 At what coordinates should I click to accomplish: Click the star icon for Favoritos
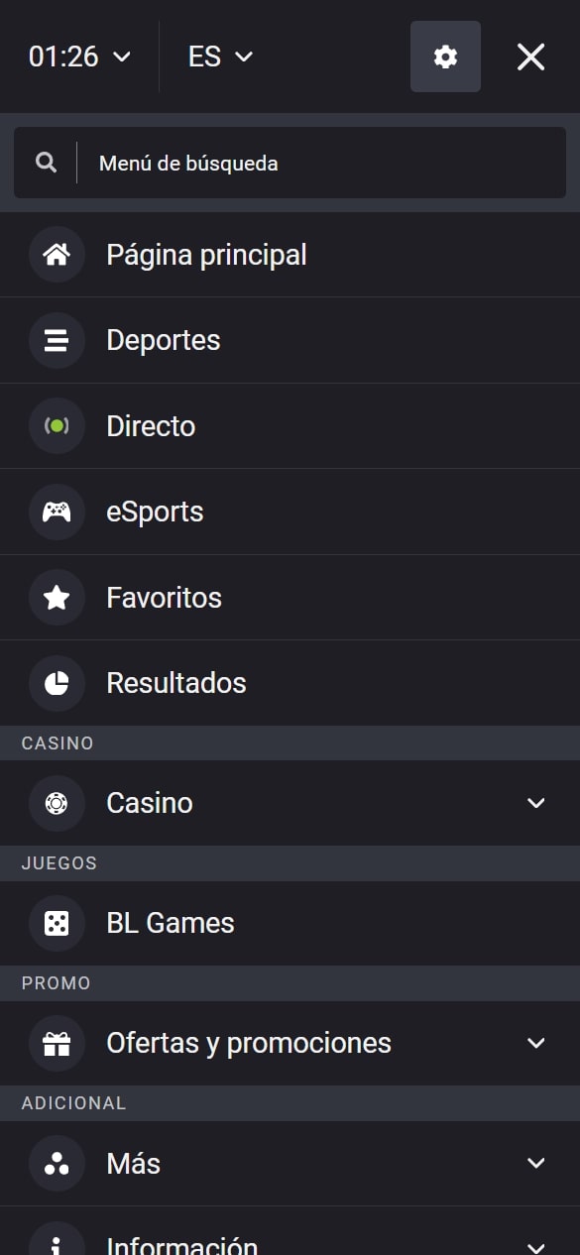57,598
